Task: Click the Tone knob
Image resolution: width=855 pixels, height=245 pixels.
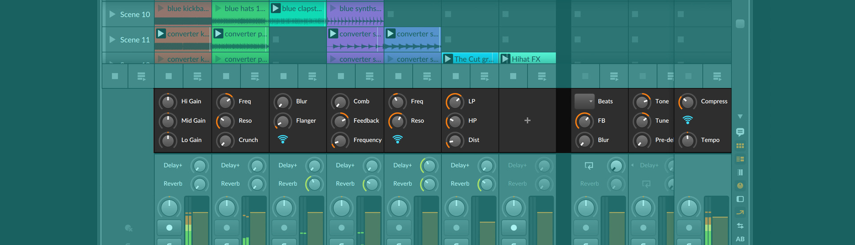Action: pyautogui.click(x=642, y=102)
